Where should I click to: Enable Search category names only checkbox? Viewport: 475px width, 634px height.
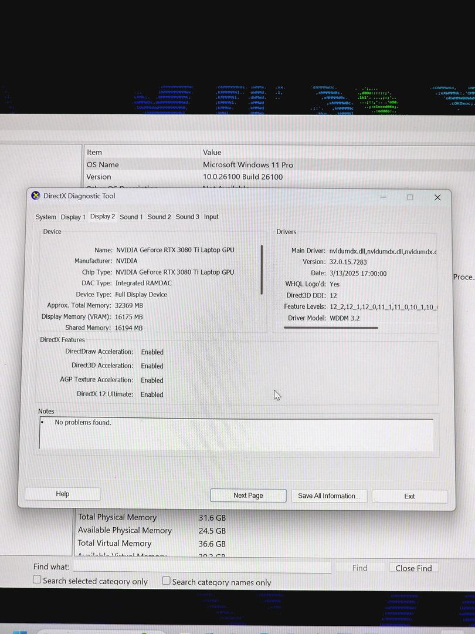point(165,580)
